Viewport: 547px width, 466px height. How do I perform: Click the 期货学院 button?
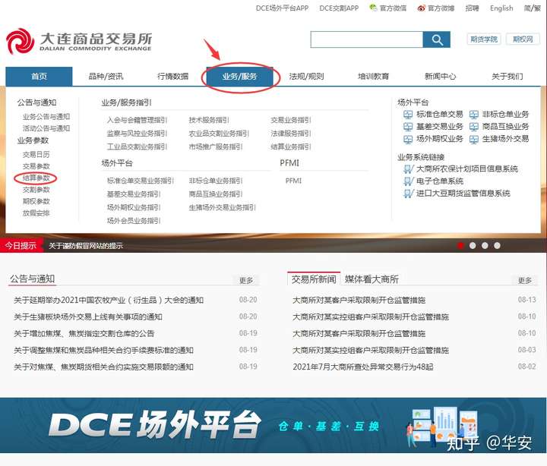(484, 39)
